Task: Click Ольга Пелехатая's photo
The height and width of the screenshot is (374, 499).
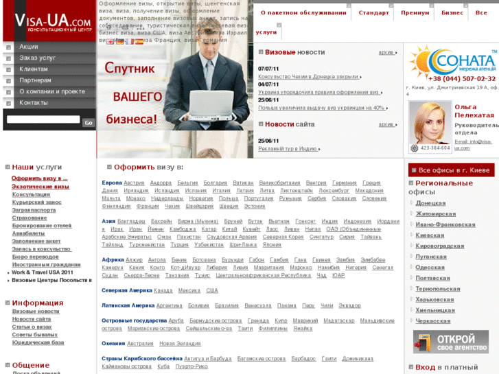Action: pos(430,123)
